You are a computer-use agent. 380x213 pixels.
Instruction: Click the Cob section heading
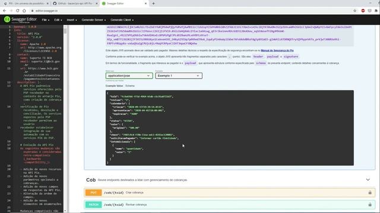click(91, 180)
